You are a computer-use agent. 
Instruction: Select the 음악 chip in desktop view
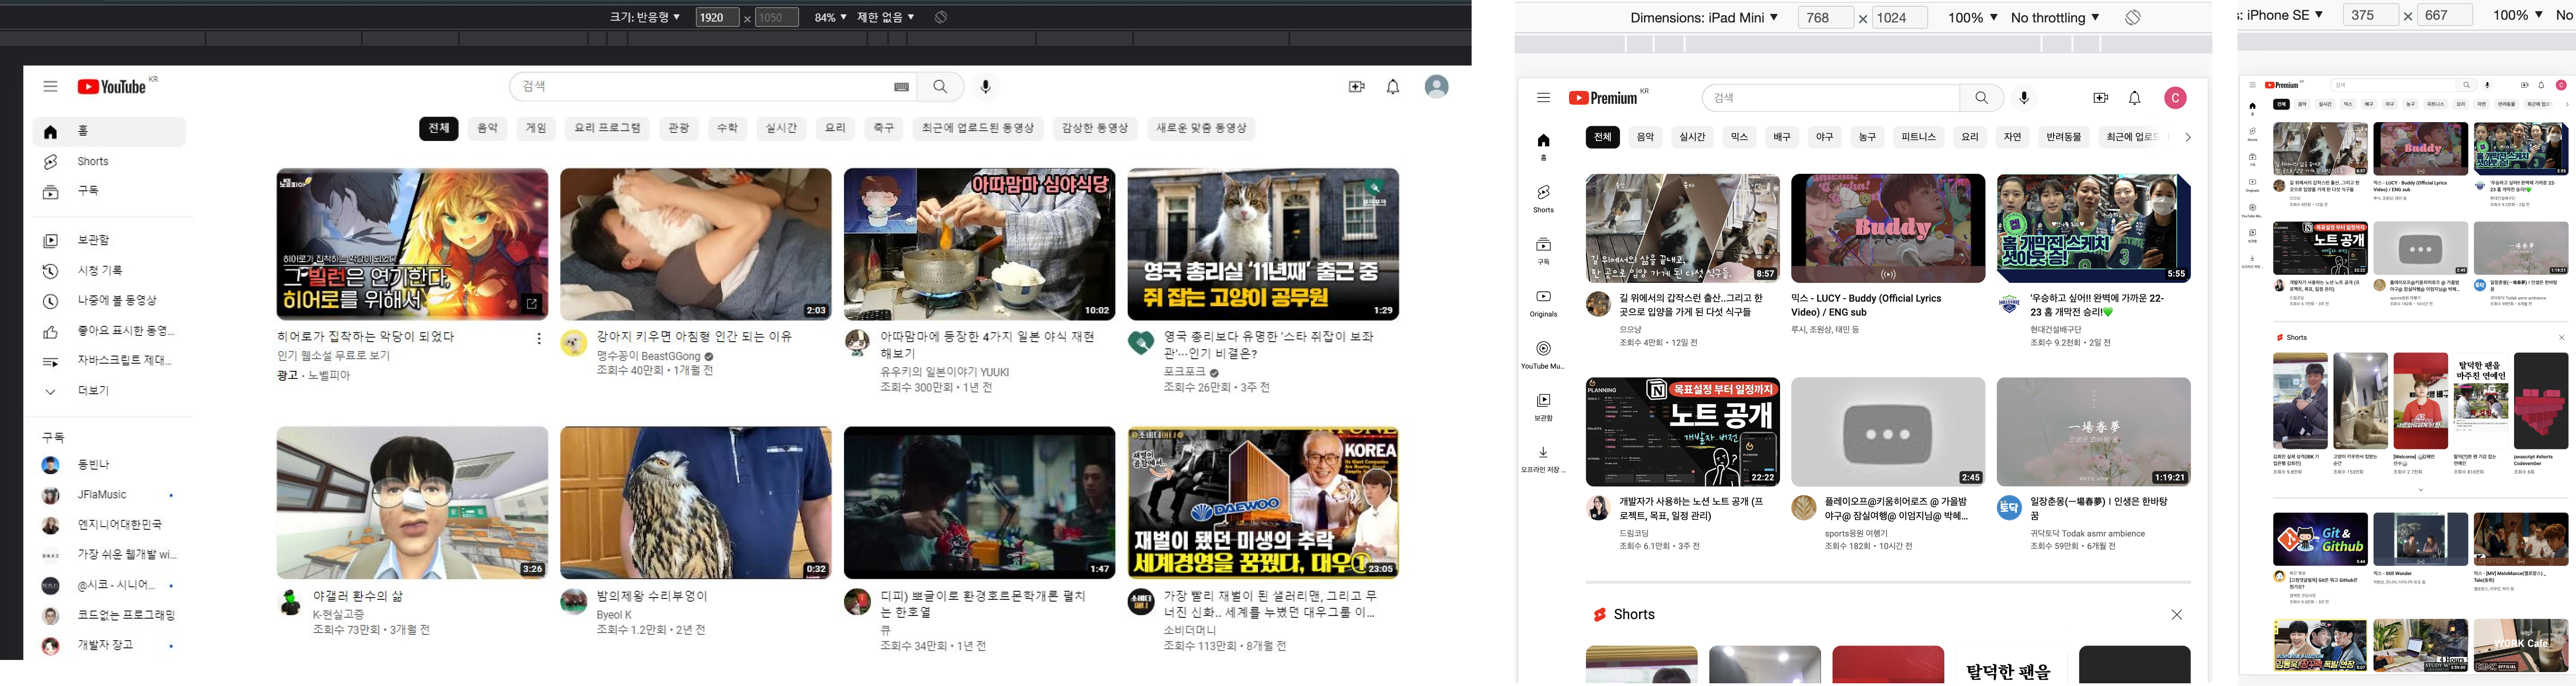pos(487,128)
